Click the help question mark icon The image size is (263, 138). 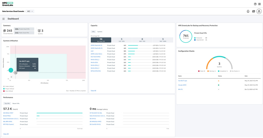(255, 4)
